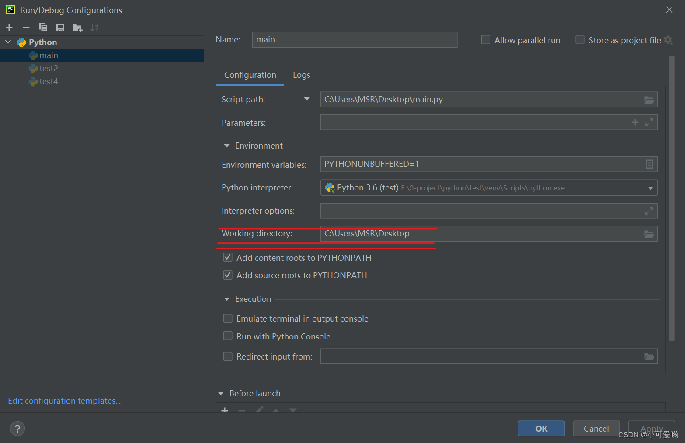Enable Allow parallel run checkbox

[485, 40]
